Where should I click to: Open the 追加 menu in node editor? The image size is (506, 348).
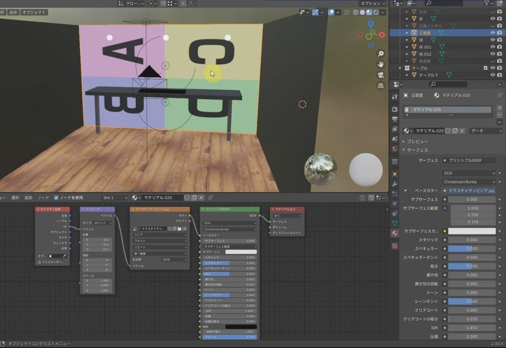click(x=28, y=198)
